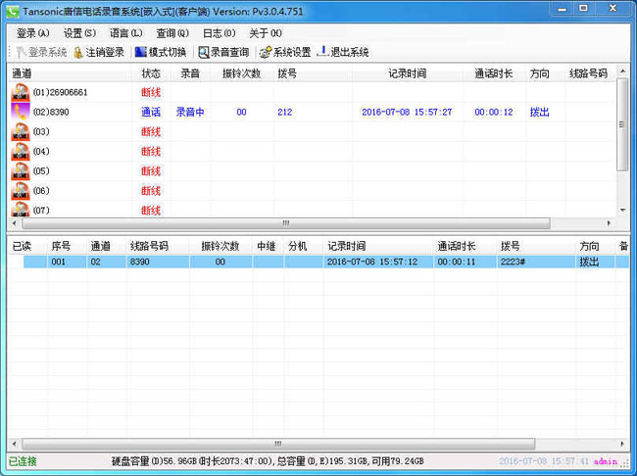Open the 关于 menu
637x476 pixels.
coord(266,33)
